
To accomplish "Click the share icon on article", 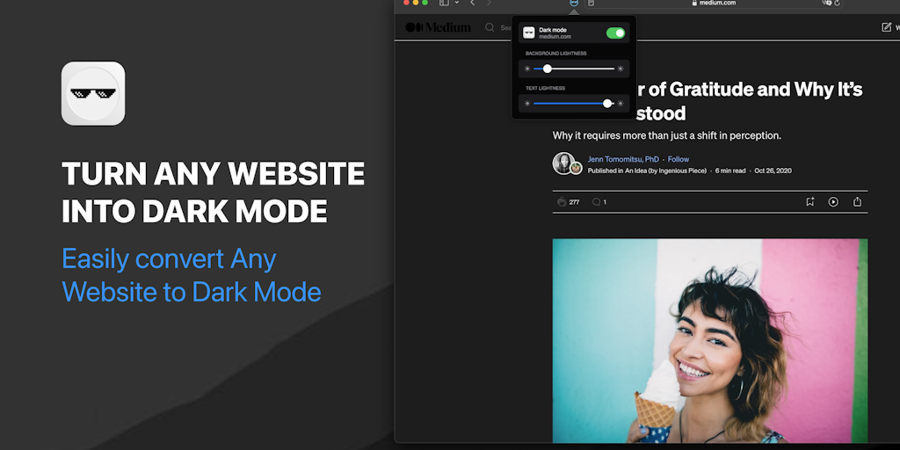I will point(858,202).
